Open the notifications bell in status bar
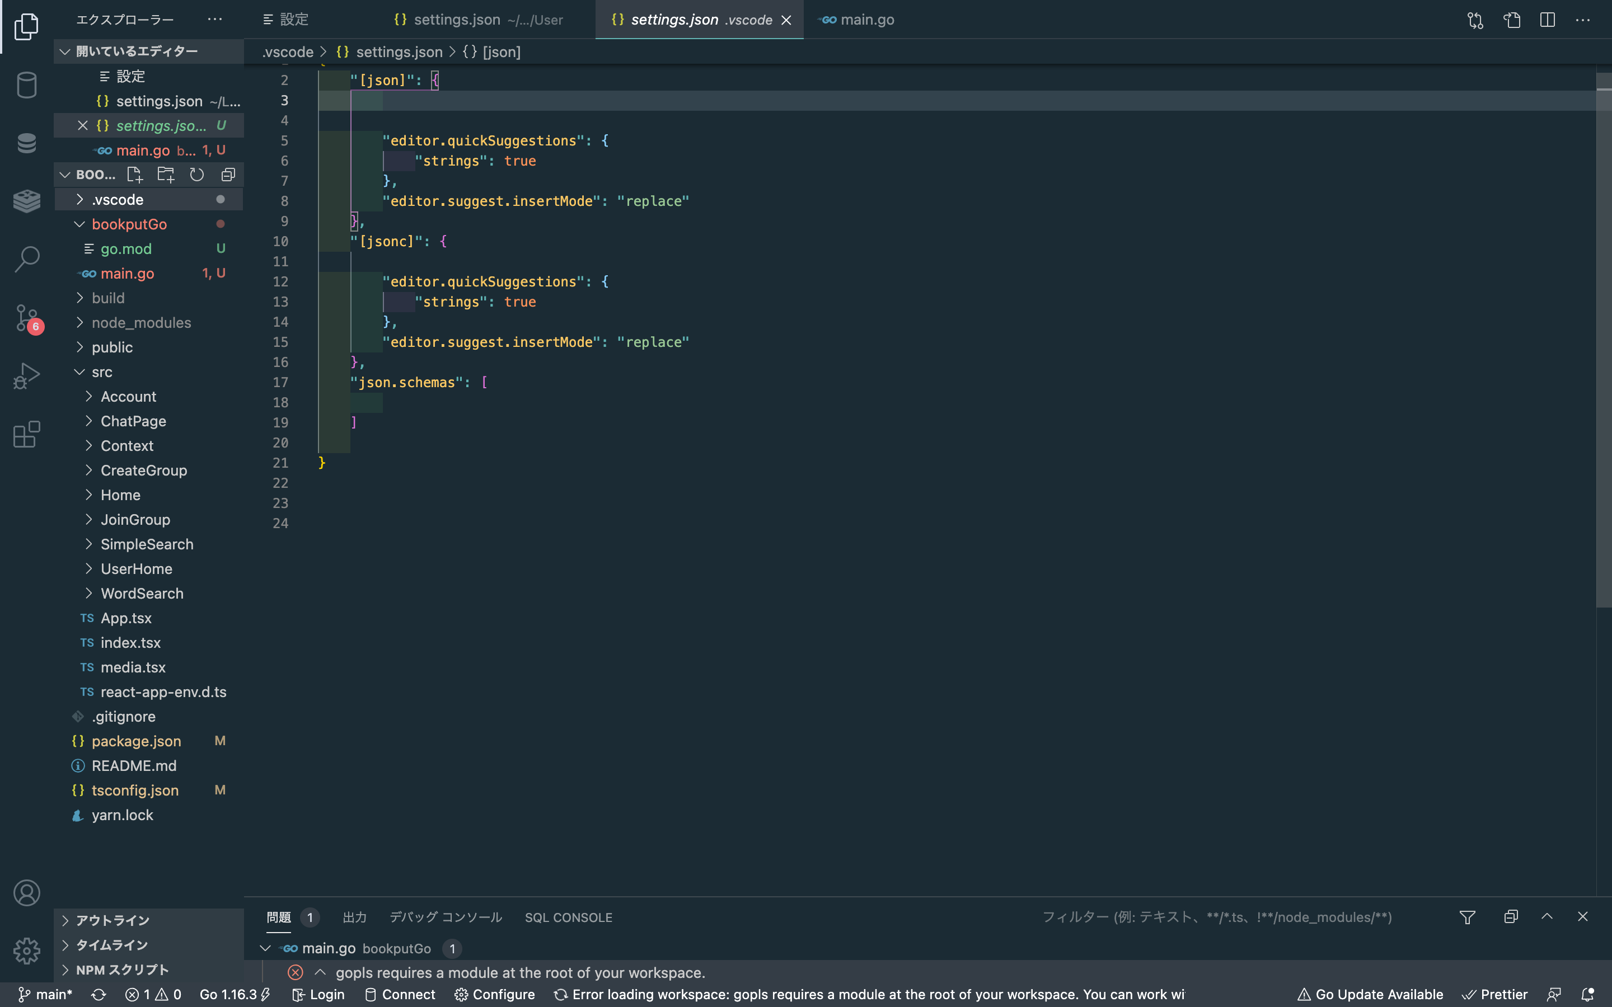The width and height of the screenshot is (1612, 1007). pos(1588,994)
